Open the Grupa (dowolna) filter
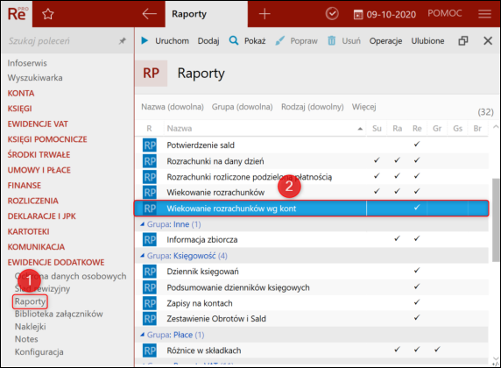501x368 pixels. coord(242,107)
